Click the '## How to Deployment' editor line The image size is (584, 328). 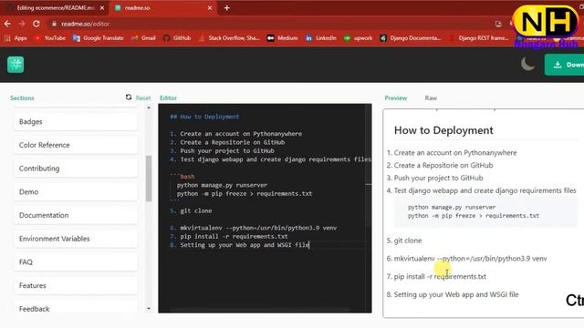click(x=204, y=117)
